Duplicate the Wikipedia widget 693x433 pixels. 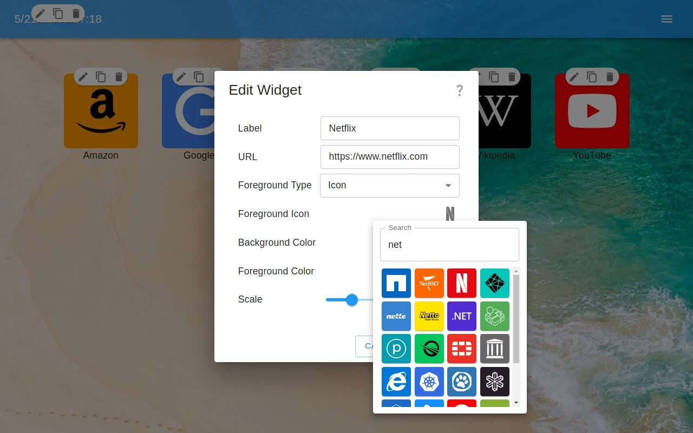pyautogui.click(x=494, y=77)
